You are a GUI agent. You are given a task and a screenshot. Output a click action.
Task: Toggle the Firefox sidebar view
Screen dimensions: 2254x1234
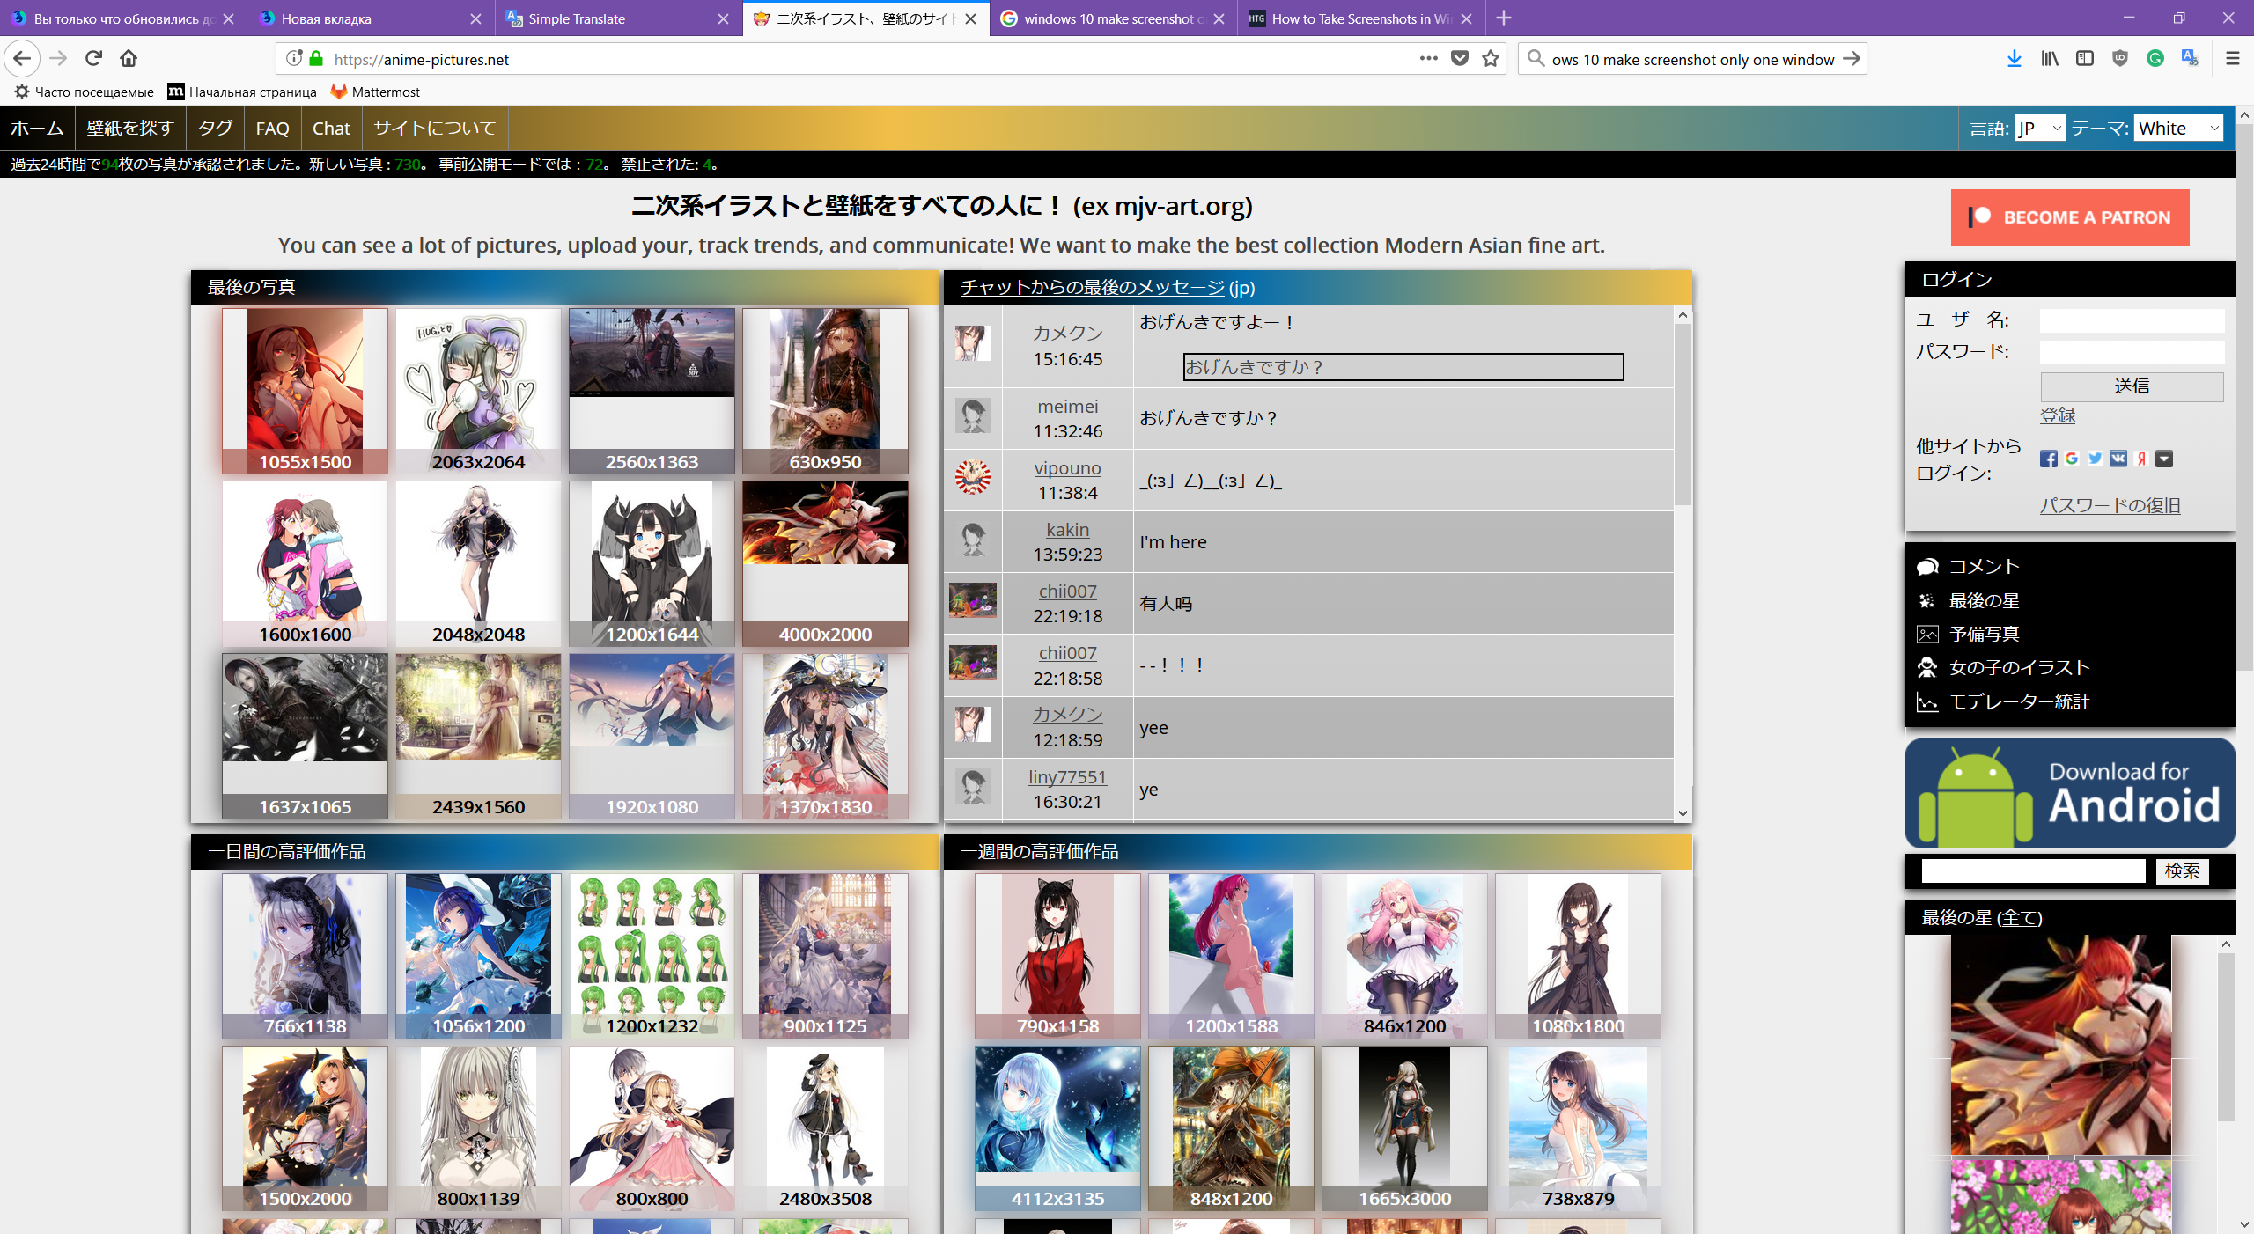[x=2084, y=59]
